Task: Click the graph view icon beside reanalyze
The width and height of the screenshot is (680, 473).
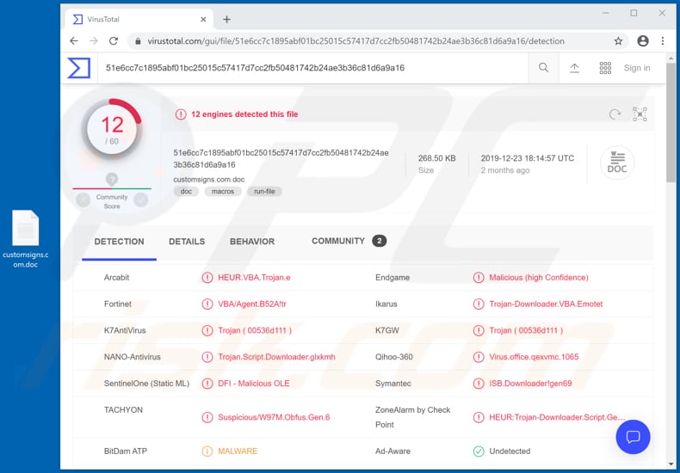Action: (x=640, y=114)
